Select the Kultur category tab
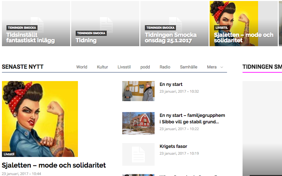282x176 pixels. pyautogui.click(x=103, y=67)
